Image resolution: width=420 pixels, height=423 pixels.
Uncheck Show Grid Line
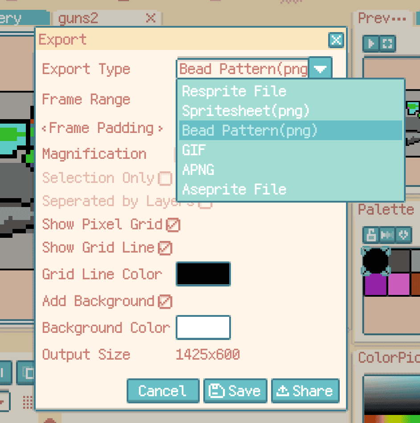tap(164, 248)
